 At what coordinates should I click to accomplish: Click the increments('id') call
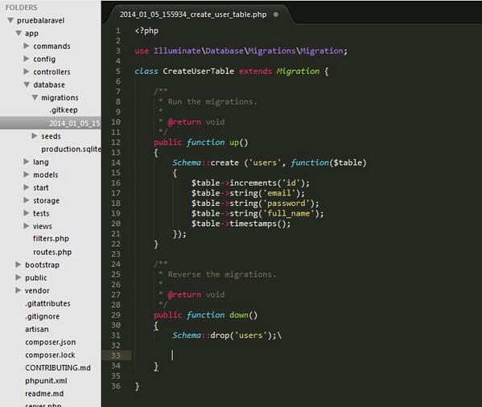pyautogui.click(x=267, y=183)
